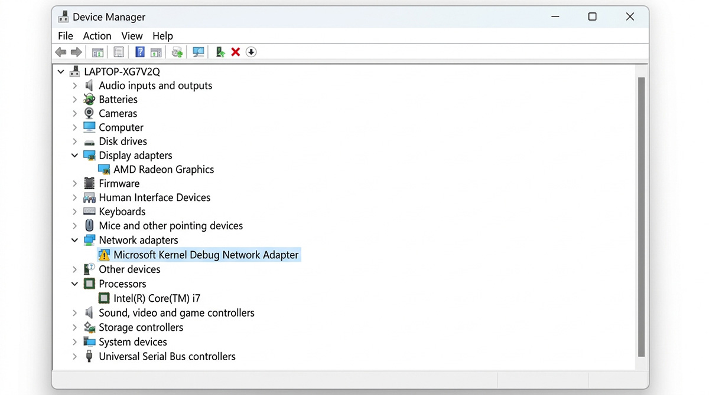Click the speaker icon for Audio inputs and outputs

(x=89, y=85)
